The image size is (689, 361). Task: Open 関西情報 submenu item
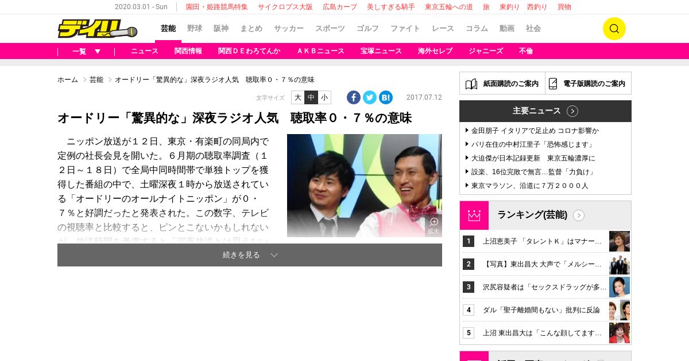188,51
